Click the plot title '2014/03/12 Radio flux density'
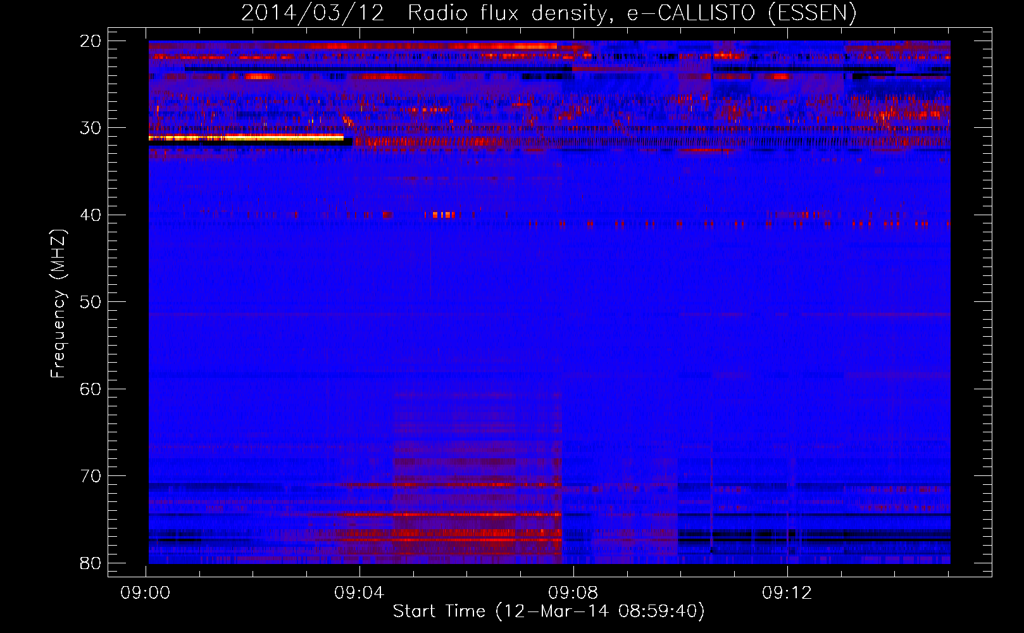 [x=549, y=13]
